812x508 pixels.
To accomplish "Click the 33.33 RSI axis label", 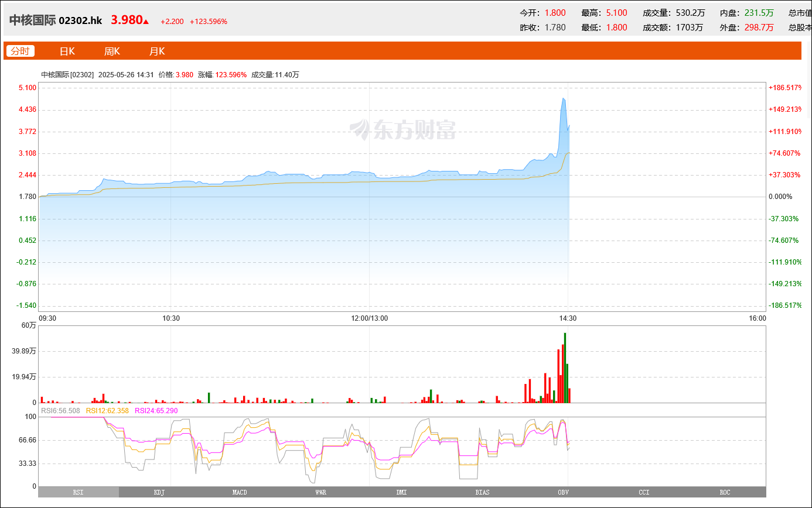I will (x=27, y=464).
